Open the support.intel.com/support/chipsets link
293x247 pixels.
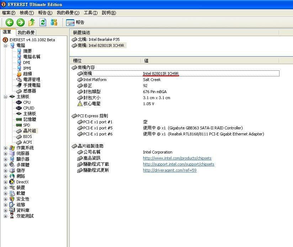[179, 164]
